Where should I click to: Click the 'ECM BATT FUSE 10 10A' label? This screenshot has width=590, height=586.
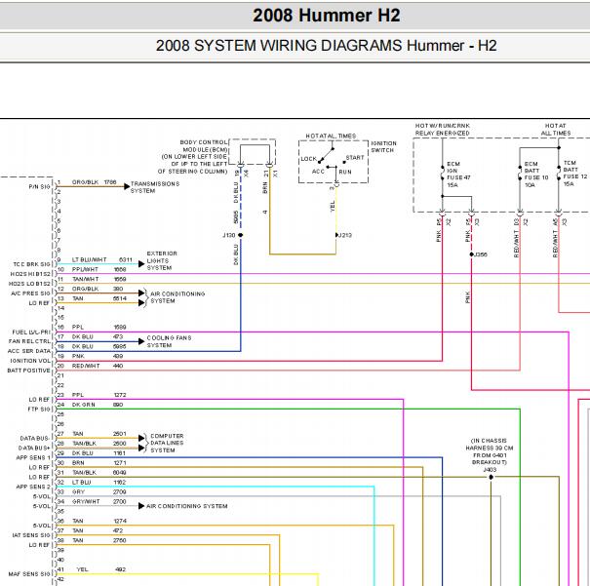[536, 175]
